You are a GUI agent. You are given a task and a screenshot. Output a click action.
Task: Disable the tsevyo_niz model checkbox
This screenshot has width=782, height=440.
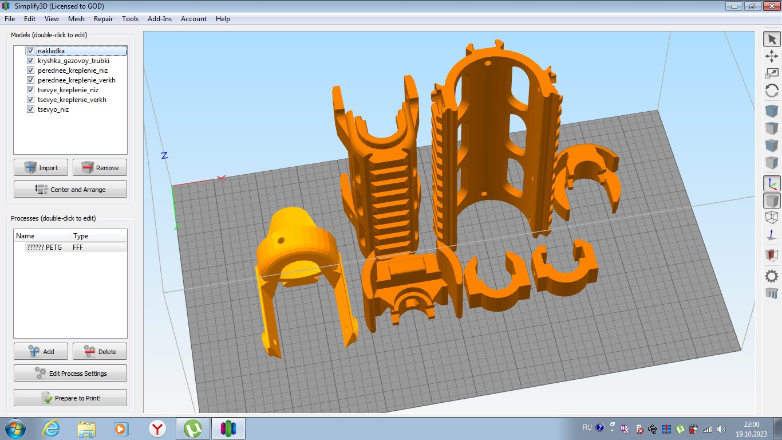[x=31, y=109]
